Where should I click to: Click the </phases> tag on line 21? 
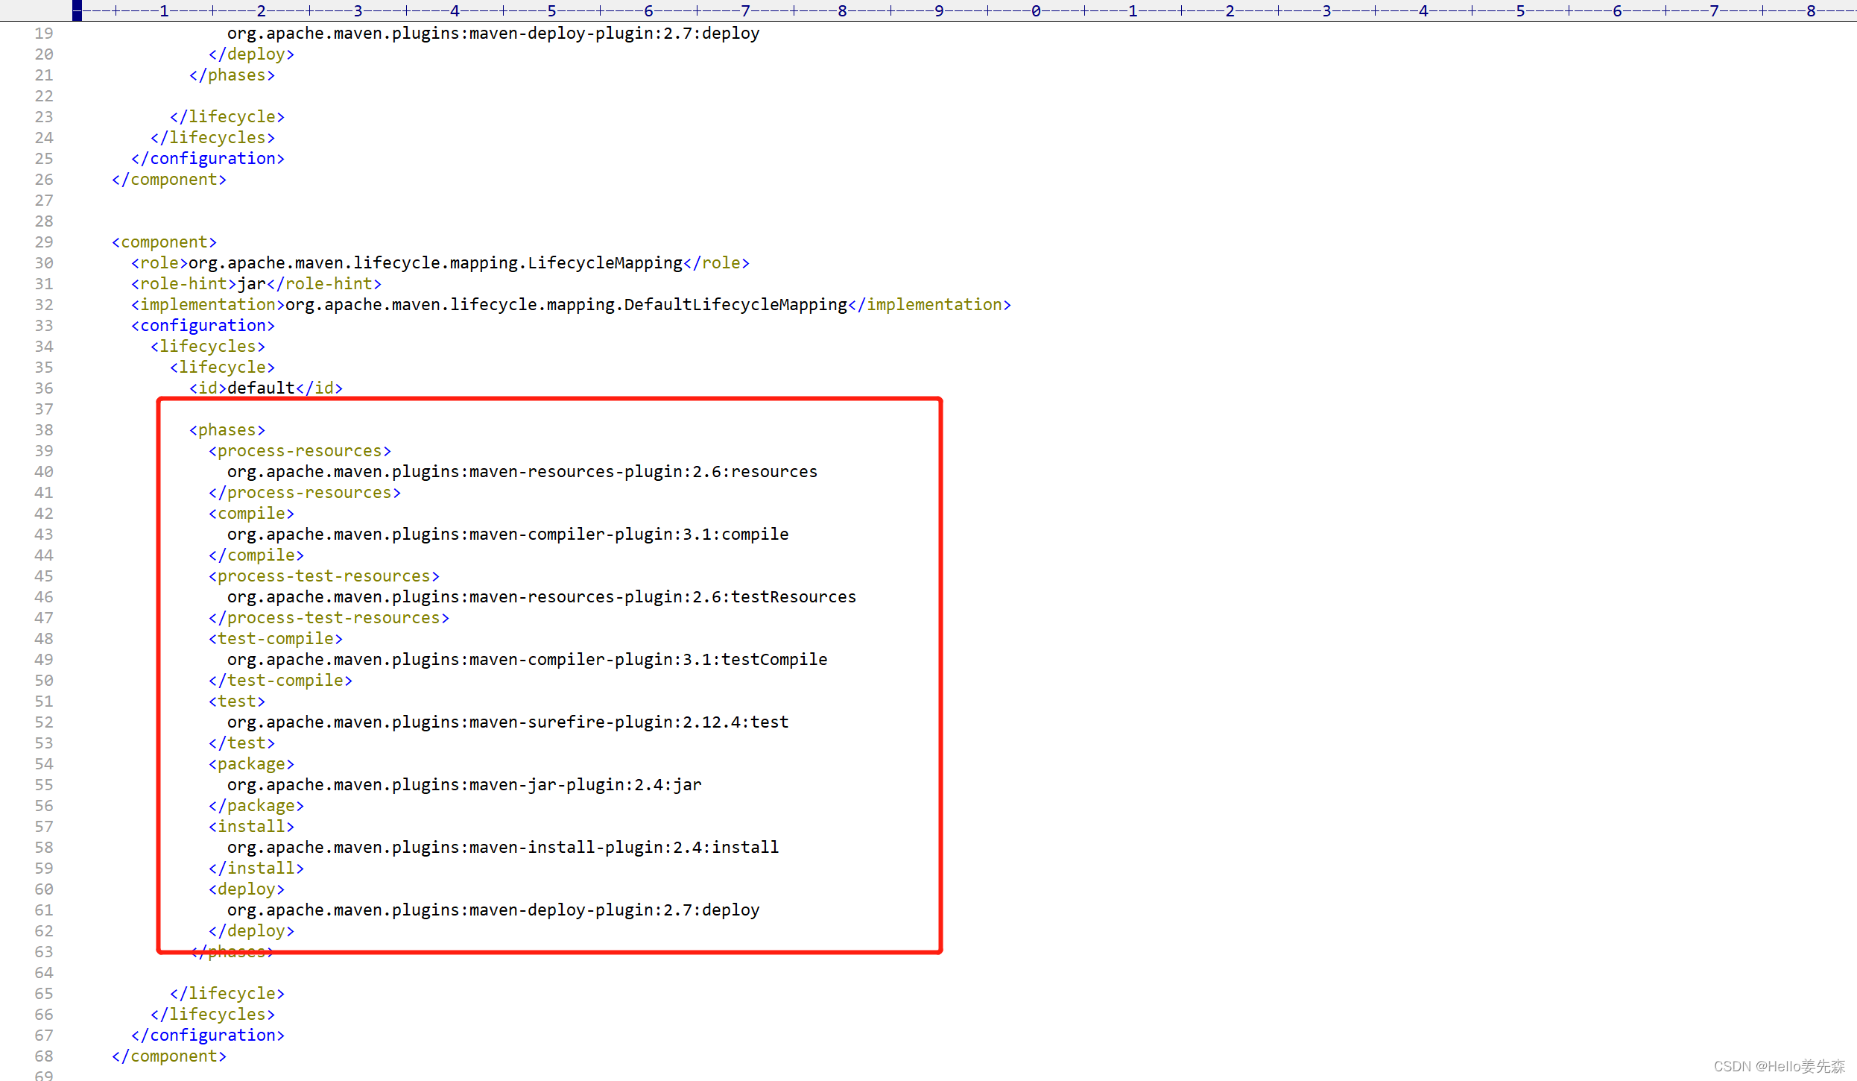pos(232,75)
